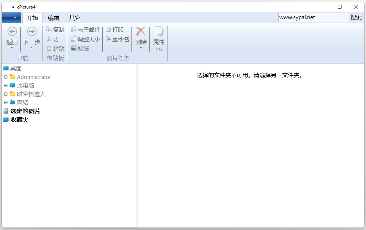Select the 剪切 (Cut) icon
Viewport: 366px width, 230px height.
pyautogui.click(x=54, y=39)
